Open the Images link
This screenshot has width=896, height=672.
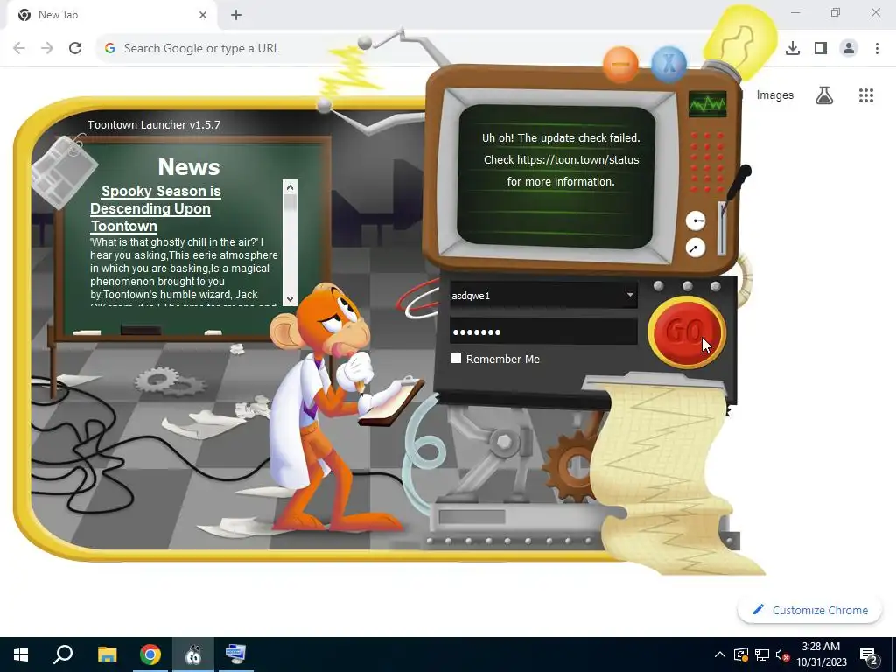(x=775, y=94)
